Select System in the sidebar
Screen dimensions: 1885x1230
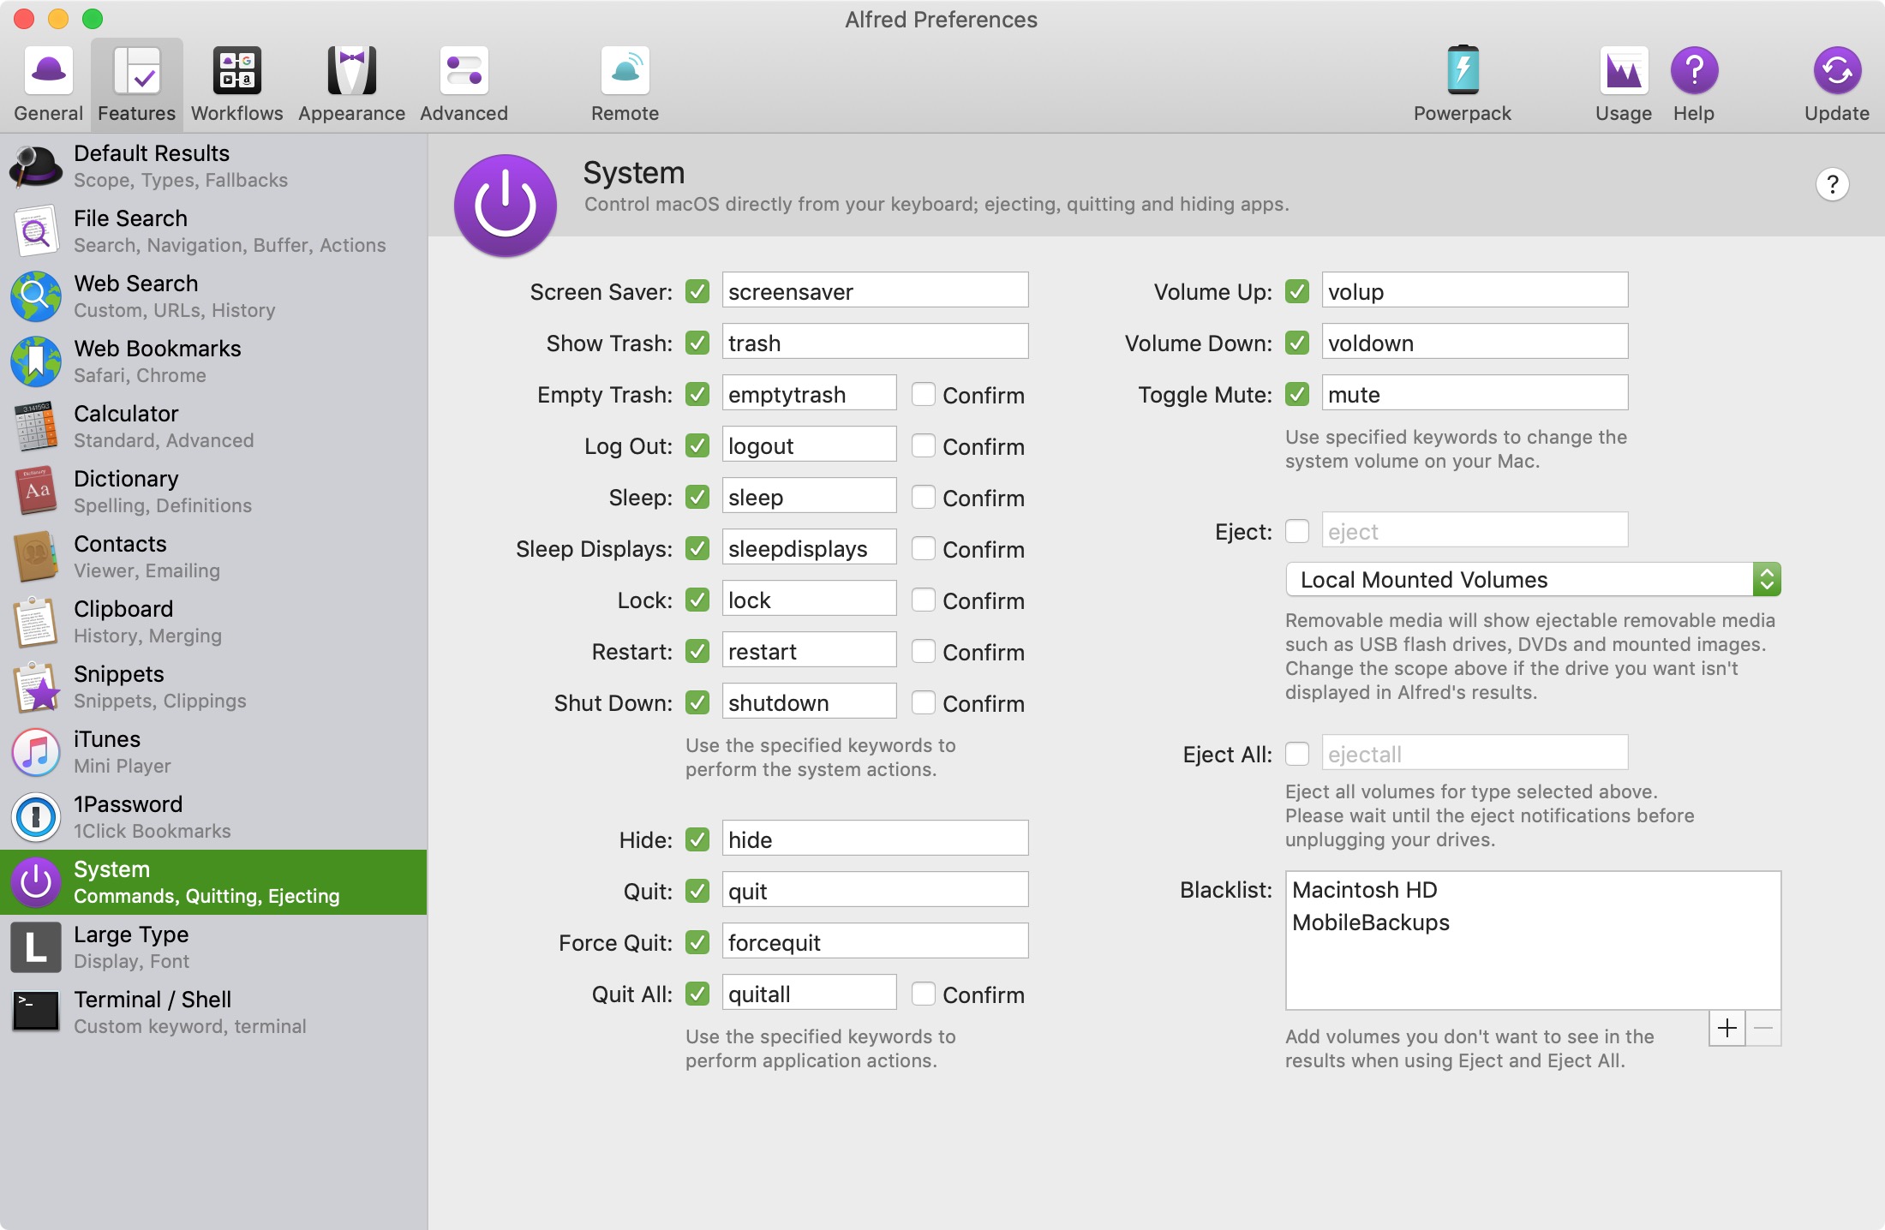click(x=213, y=882)
